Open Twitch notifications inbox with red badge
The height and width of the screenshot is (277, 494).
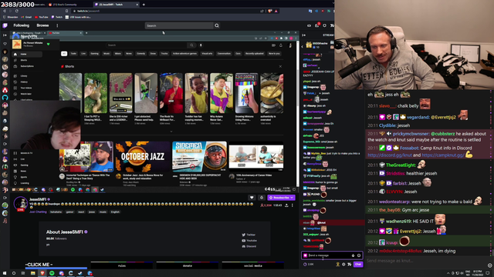click(x=317, y=25)
